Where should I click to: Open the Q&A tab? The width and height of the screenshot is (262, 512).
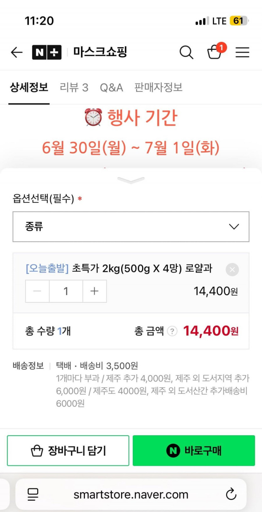click(x=111, y=87)
